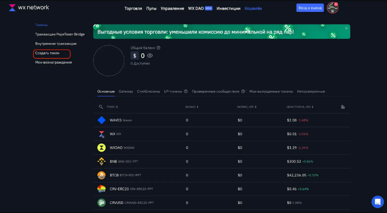Select the Основные tab
Screen dimensions: 387x213
(106, 91)
